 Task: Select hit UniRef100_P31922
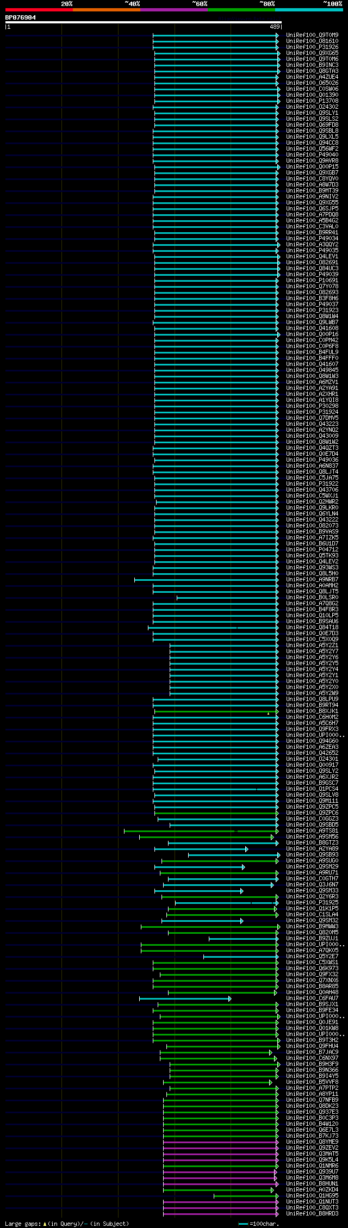tap(312, 484)
